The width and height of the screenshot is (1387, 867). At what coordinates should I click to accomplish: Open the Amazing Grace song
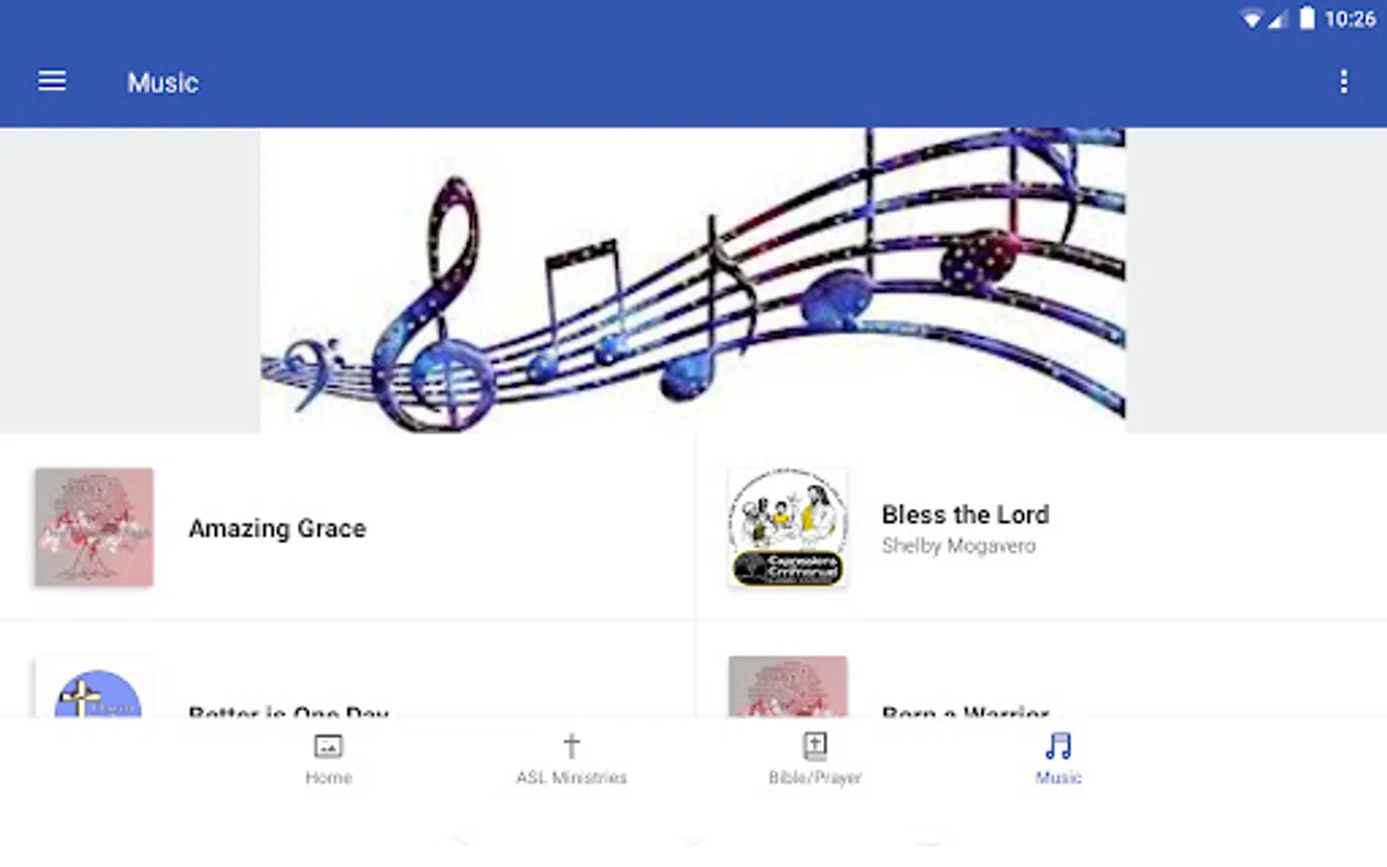(347, 527)
